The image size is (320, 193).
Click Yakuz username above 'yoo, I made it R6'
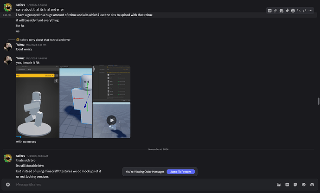(x=20, y=58)
